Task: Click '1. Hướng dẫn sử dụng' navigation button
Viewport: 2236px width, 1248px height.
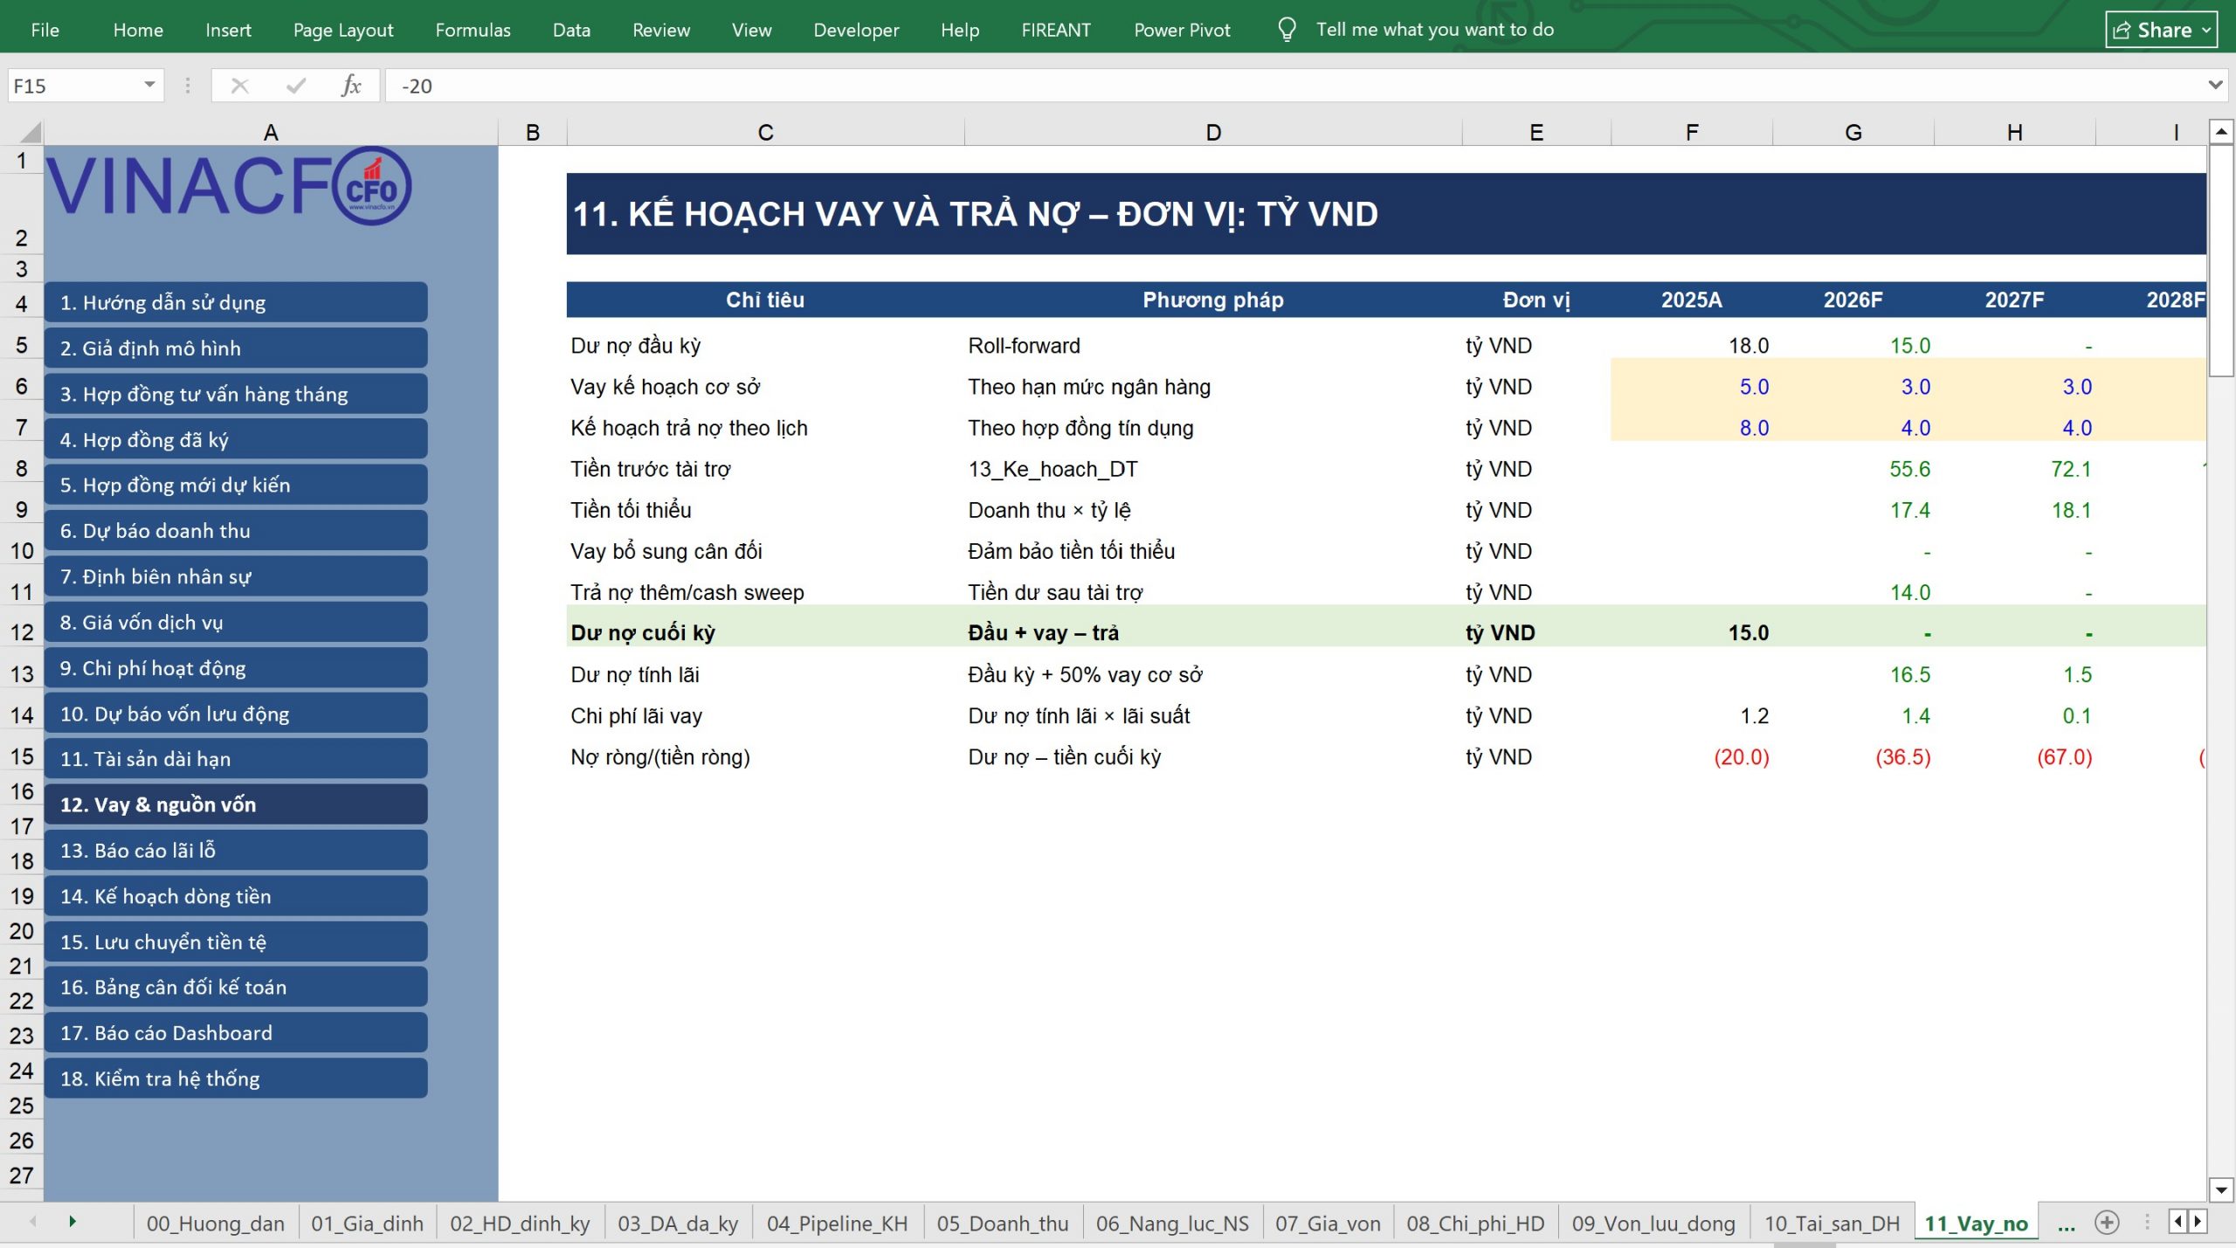Action: click(x=236, y=302)
